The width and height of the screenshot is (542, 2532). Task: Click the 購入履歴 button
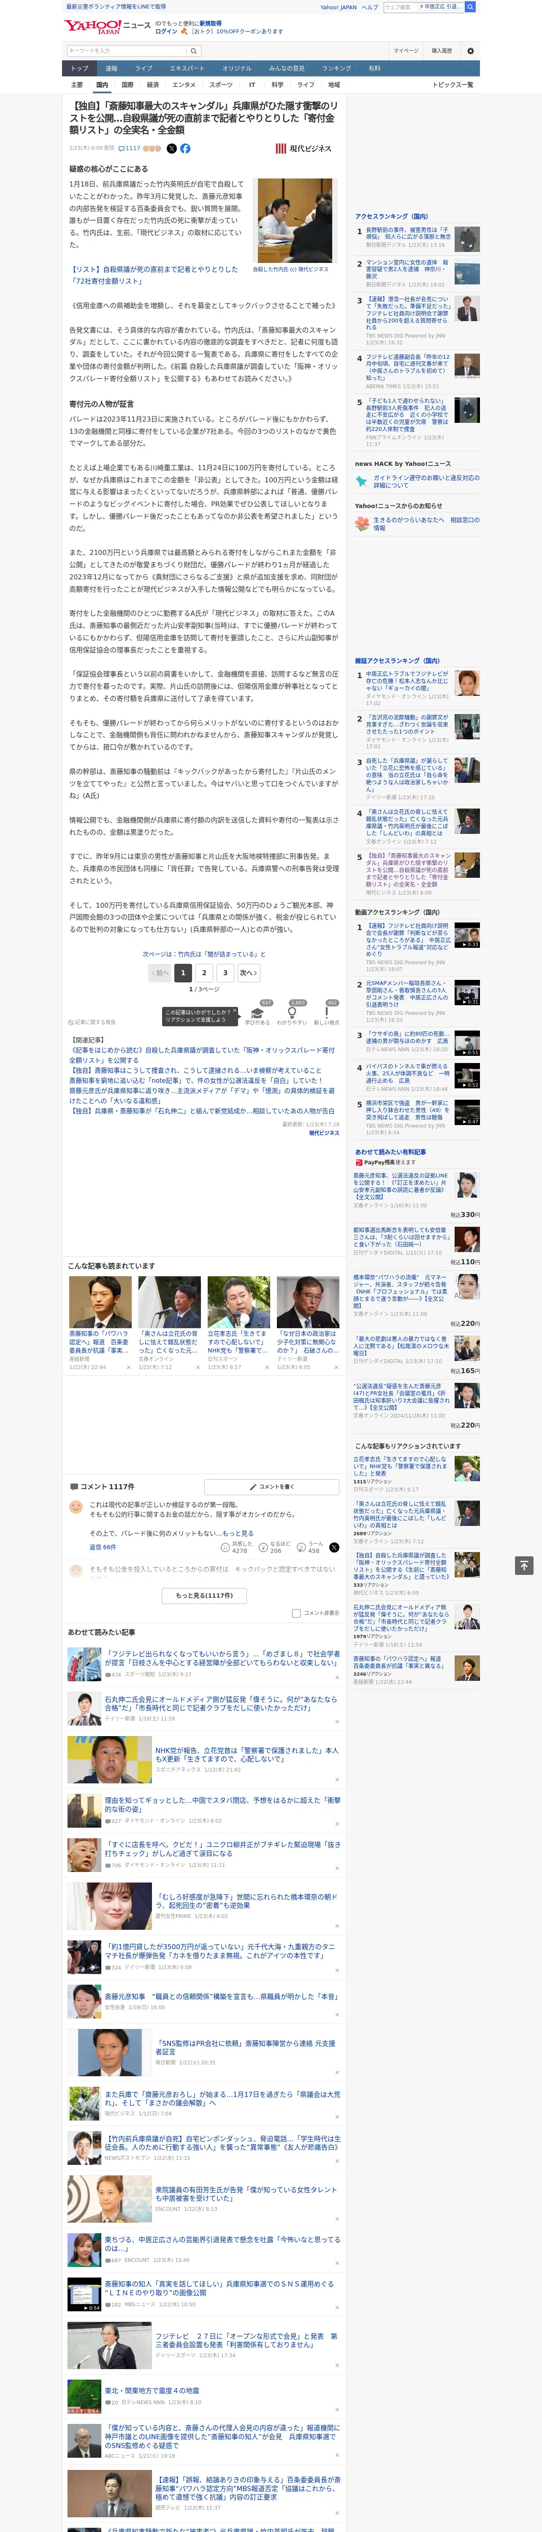coord(442,51)
